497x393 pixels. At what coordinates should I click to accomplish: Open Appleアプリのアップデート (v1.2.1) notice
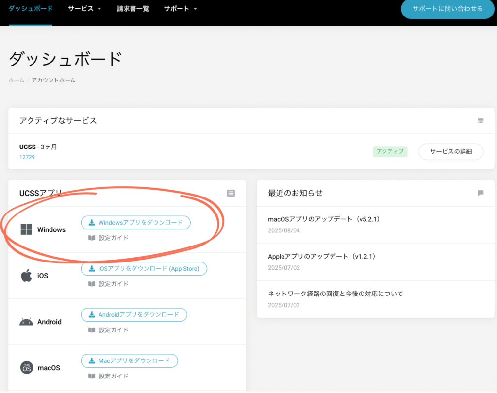322,257
